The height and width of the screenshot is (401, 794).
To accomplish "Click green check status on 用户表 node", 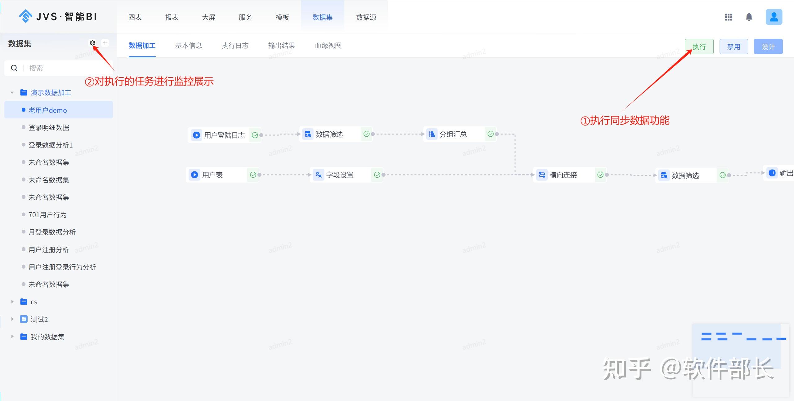I will point(253,175).
